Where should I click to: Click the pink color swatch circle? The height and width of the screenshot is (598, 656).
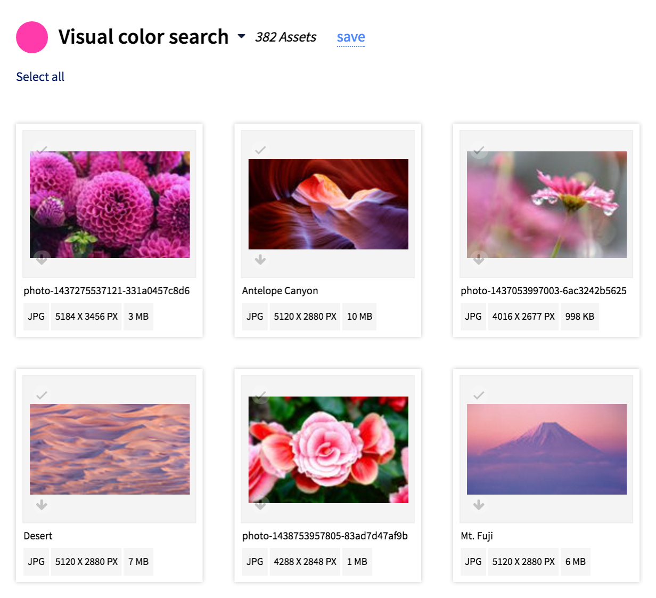click(x=32, y=37)
